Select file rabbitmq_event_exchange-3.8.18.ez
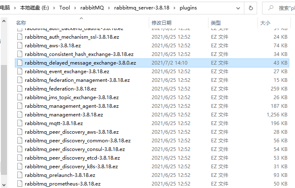 coord(67,71)
